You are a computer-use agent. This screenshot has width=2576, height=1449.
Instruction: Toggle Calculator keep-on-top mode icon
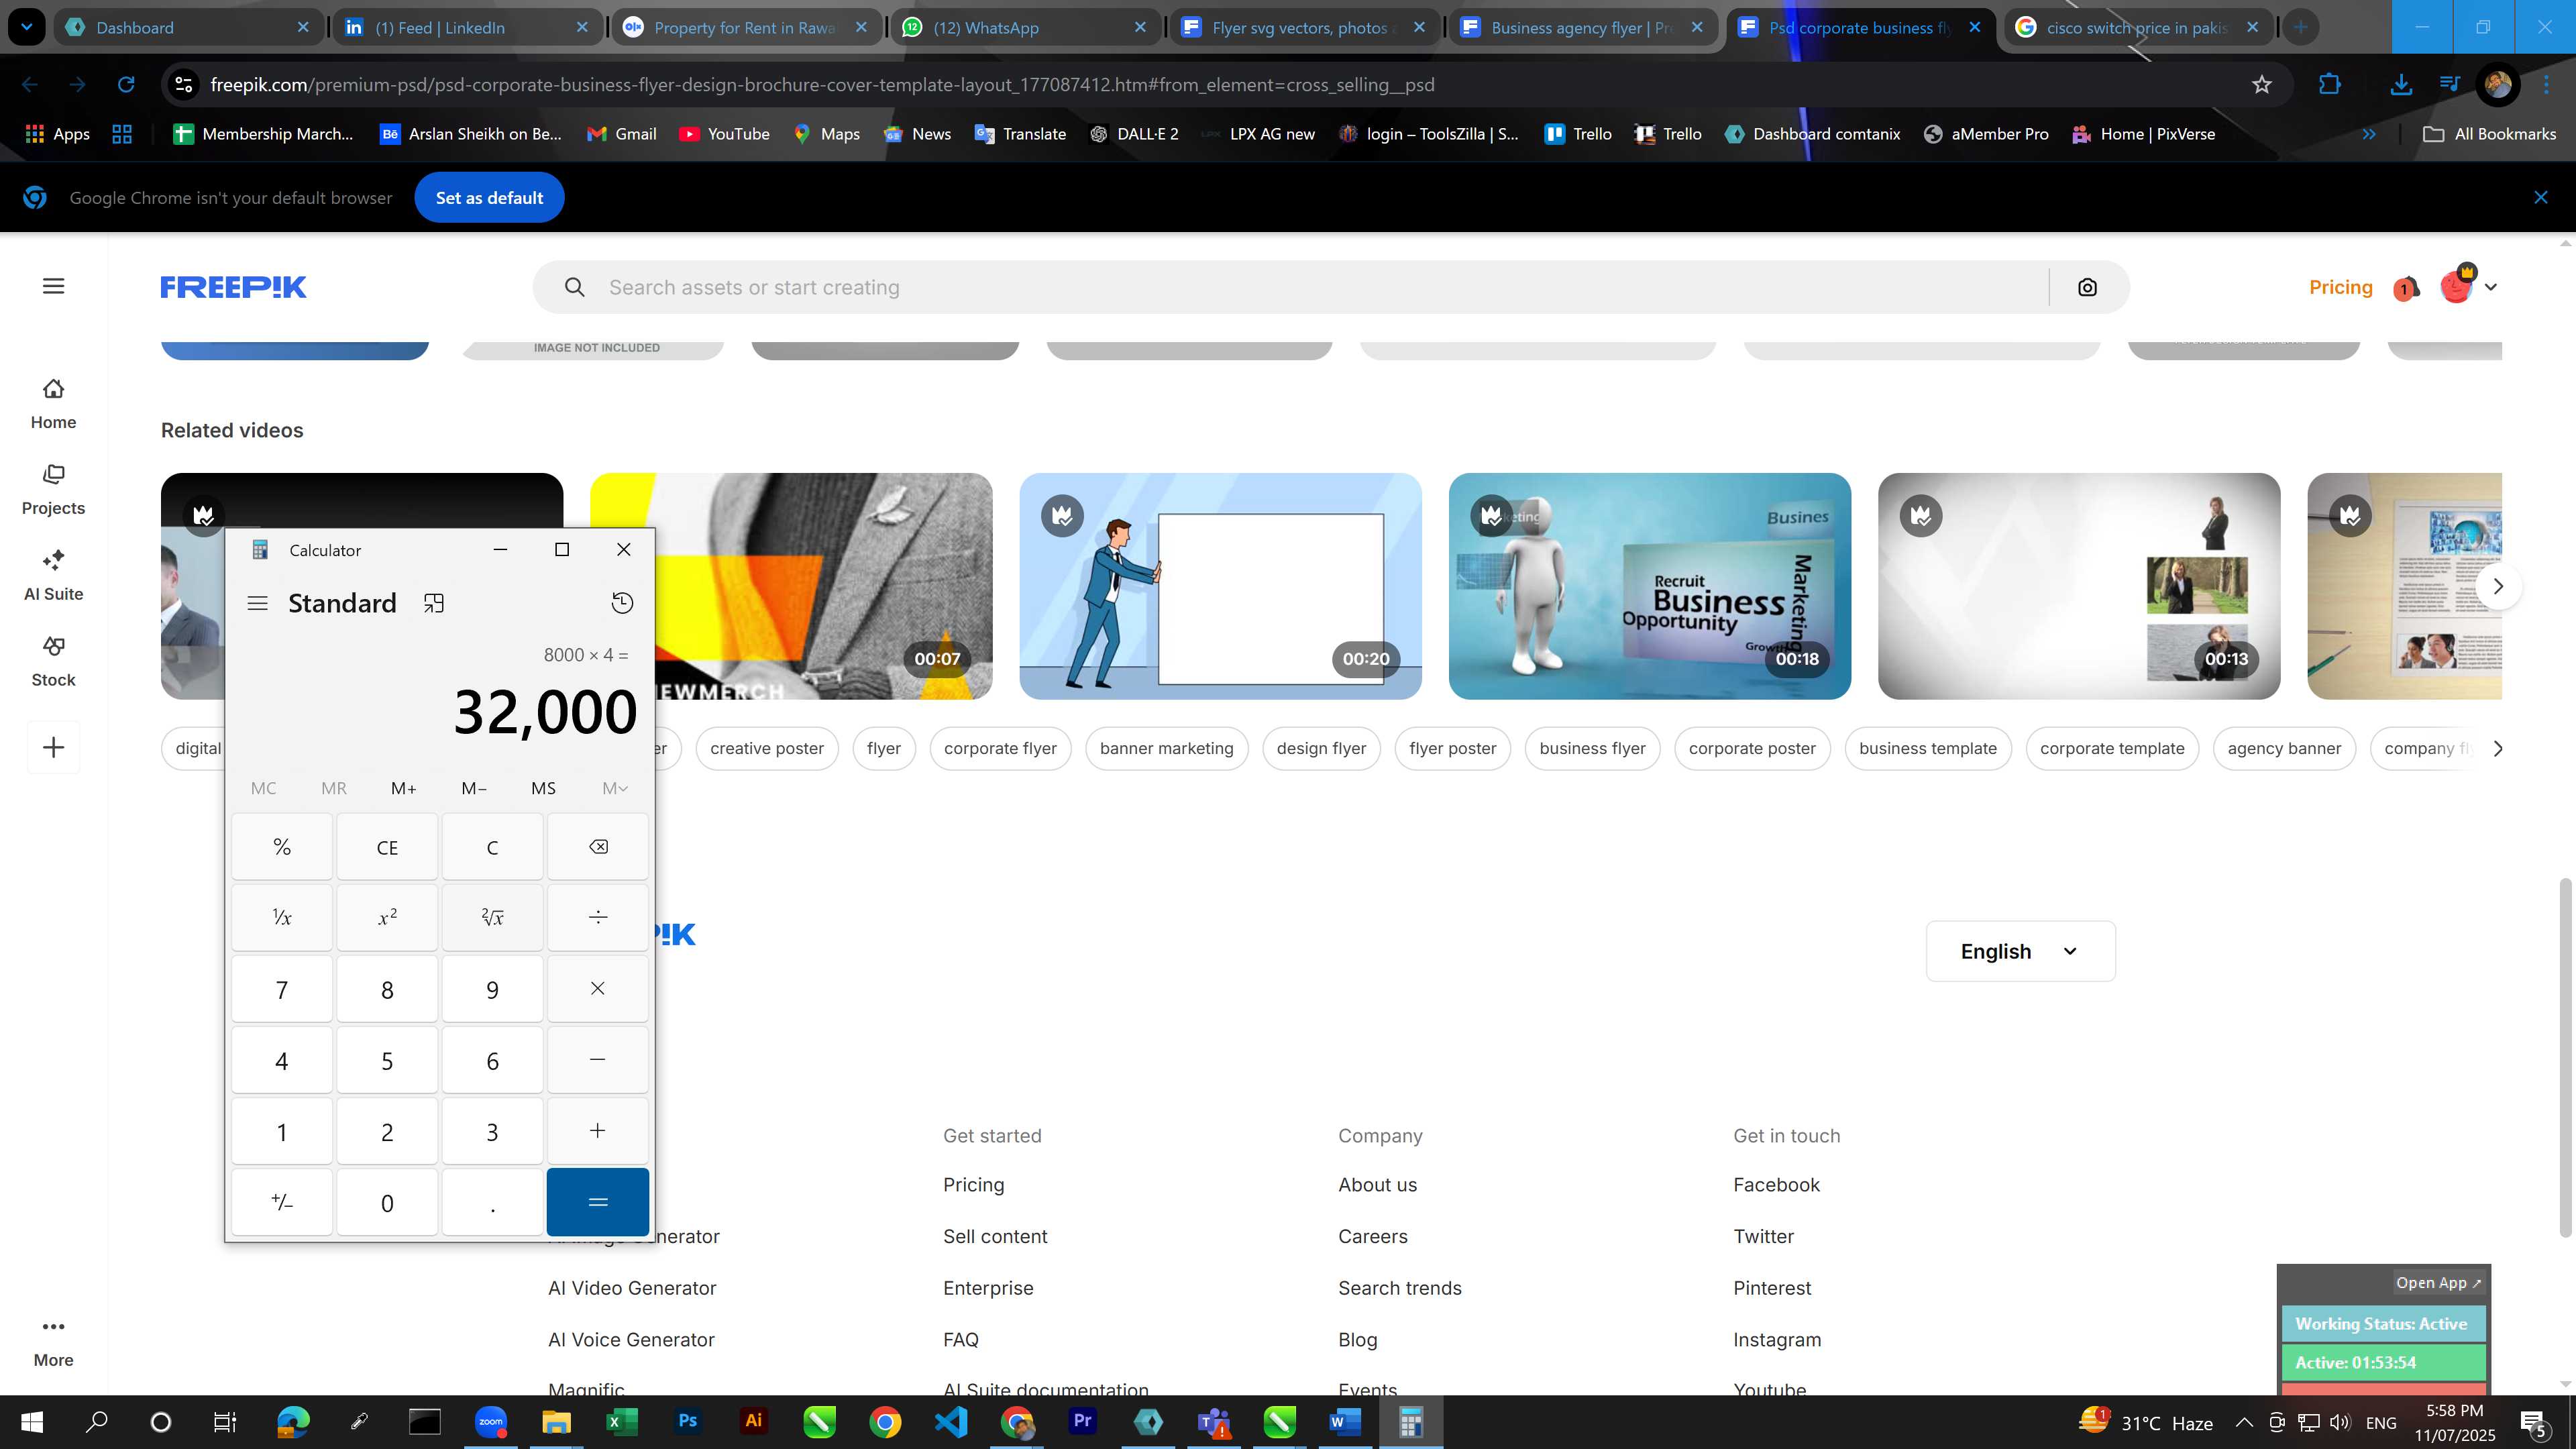tap(434, 603)
